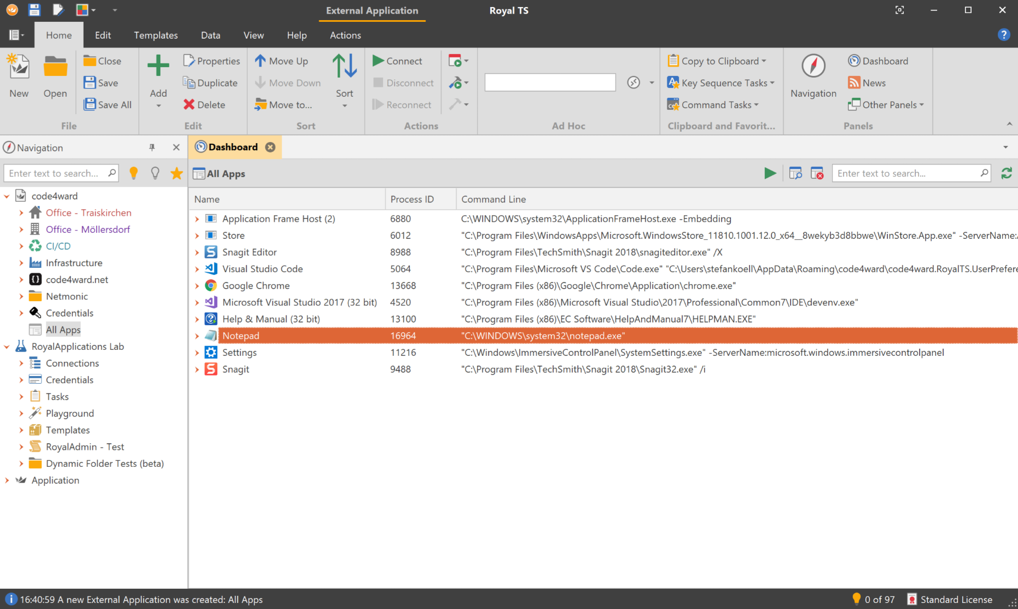
Task: Select Infrastructure folder in tree
Action: click(x=74, y=263)
